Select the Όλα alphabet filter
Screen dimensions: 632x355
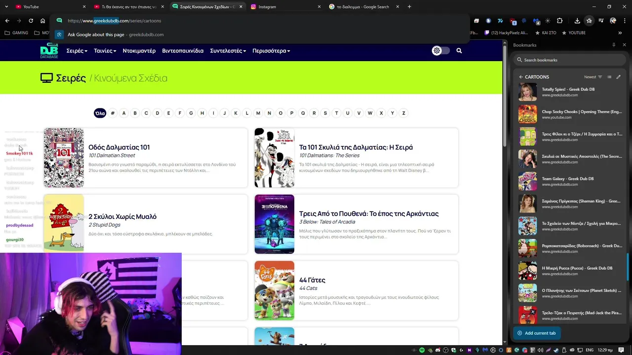coord(100,113)
